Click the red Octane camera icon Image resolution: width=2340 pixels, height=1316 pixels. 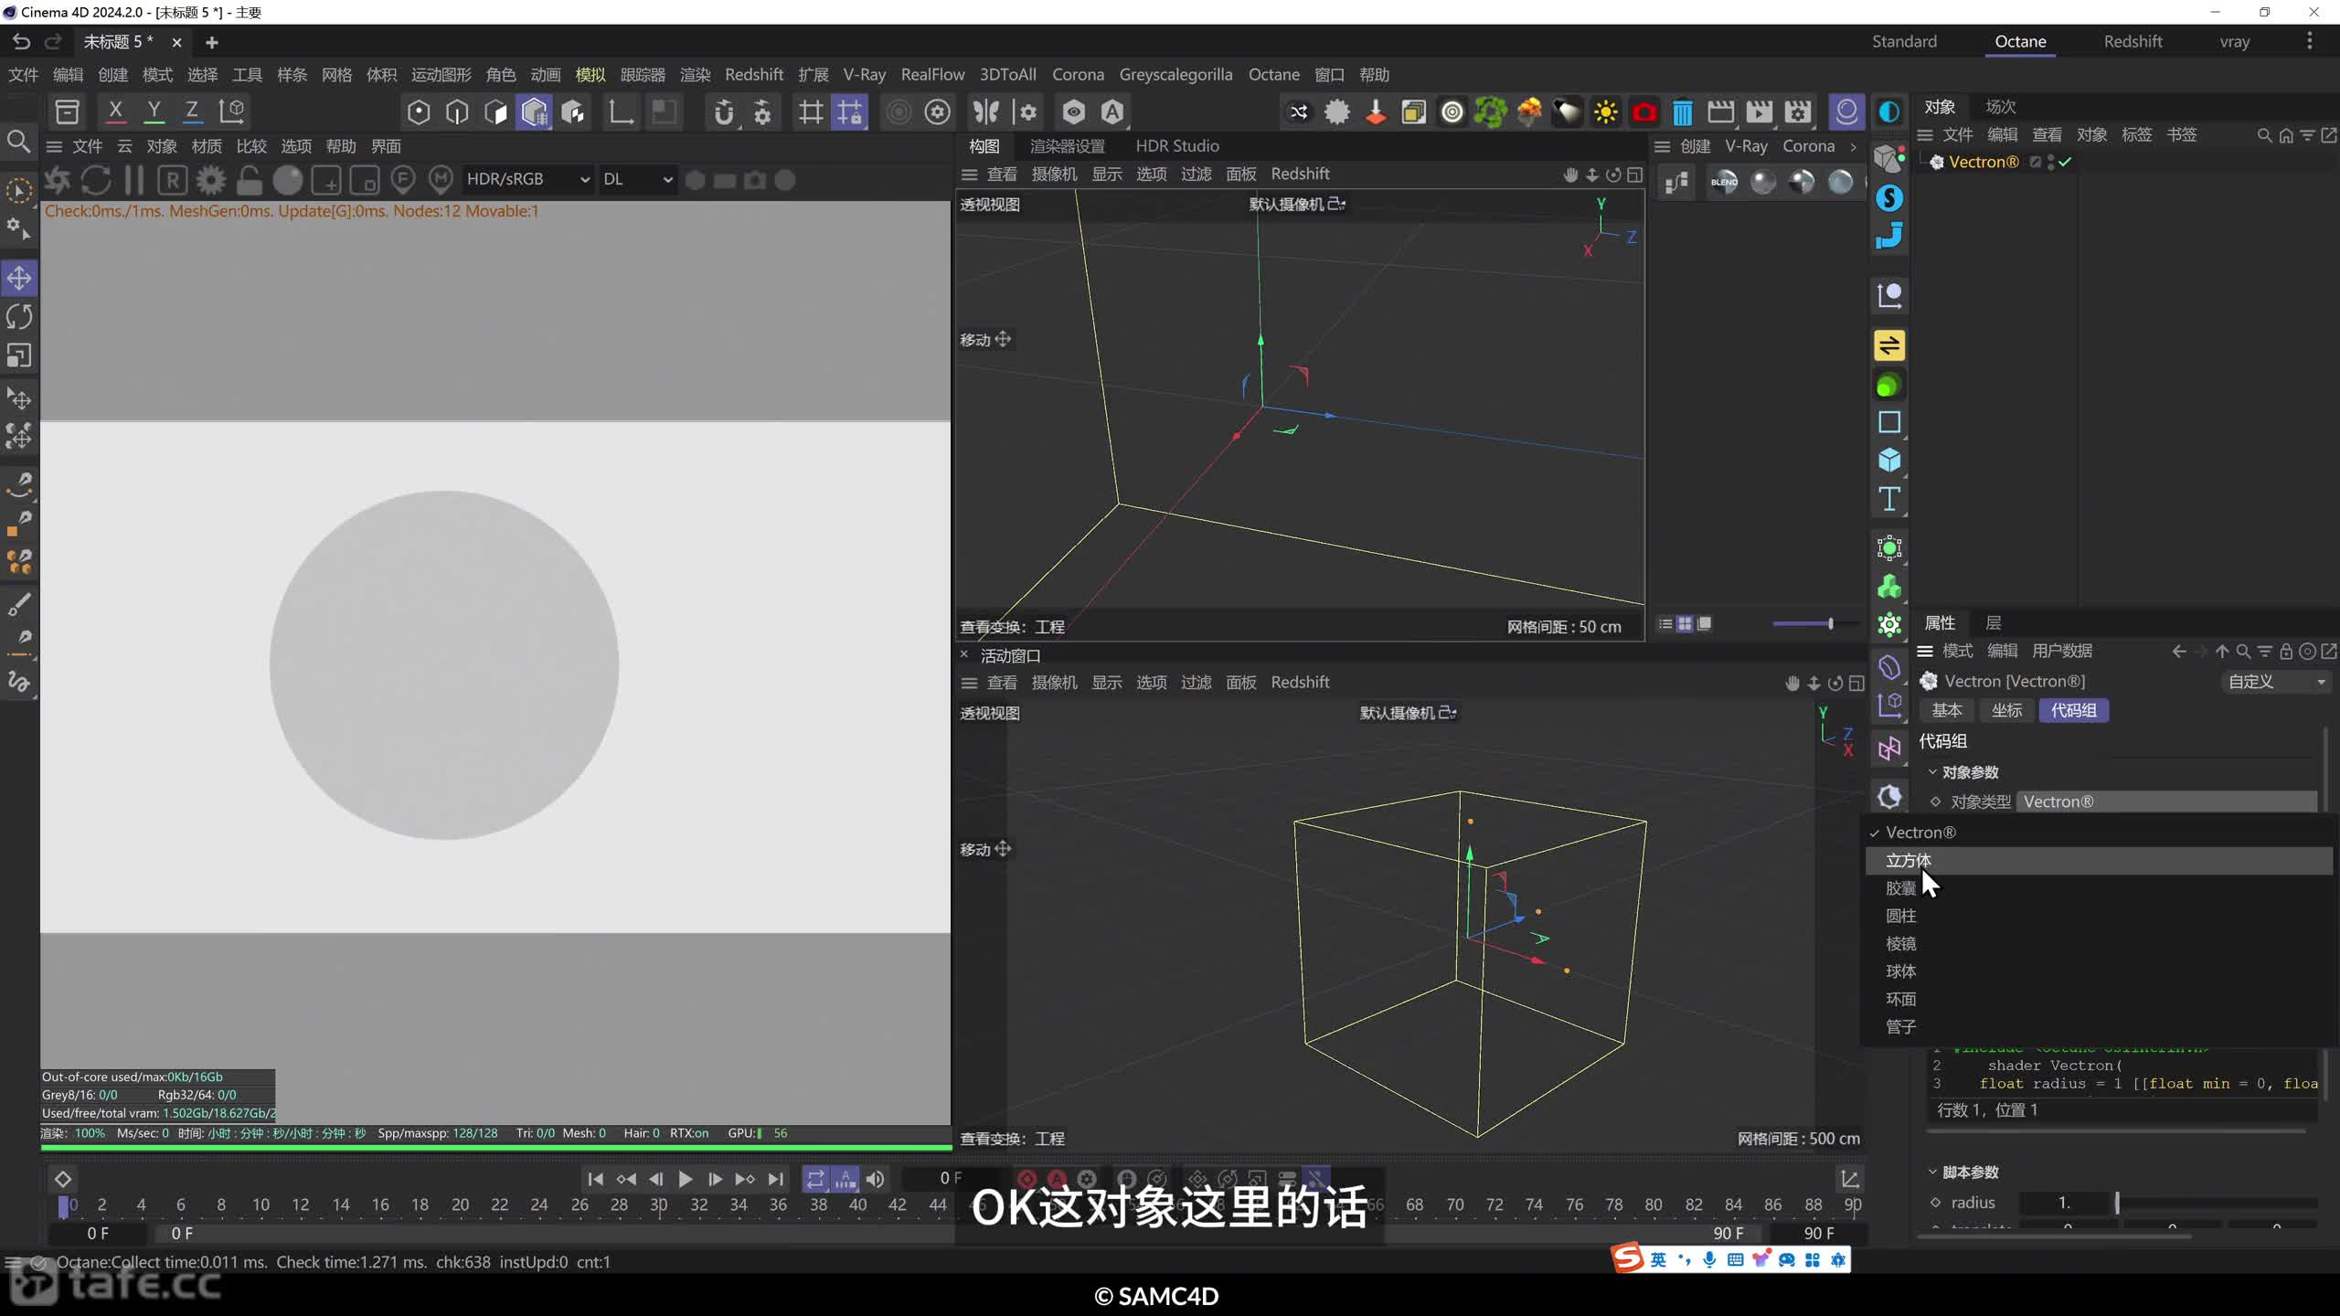point(1644,112)
